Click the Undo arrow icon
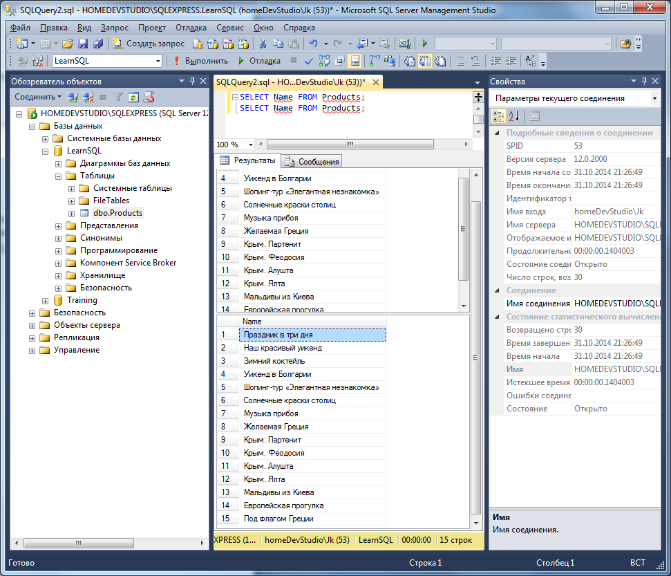 coord(314,44)
